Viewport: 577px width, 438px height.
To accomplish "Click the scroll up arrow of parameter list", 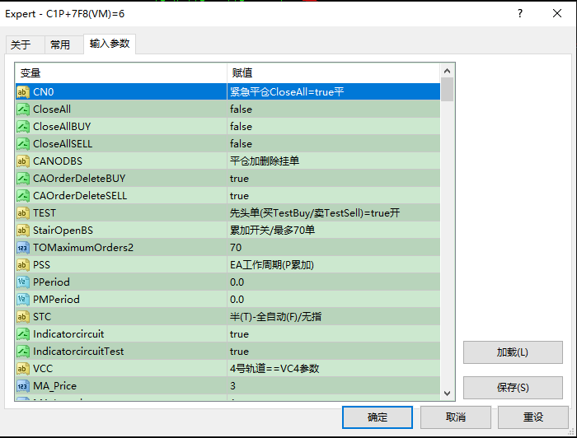I will (x=447, y=71).
